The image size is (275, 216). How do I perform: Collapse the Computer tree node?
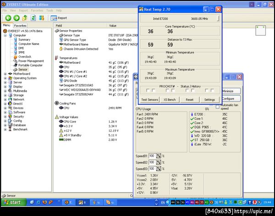tap(5, 35)
